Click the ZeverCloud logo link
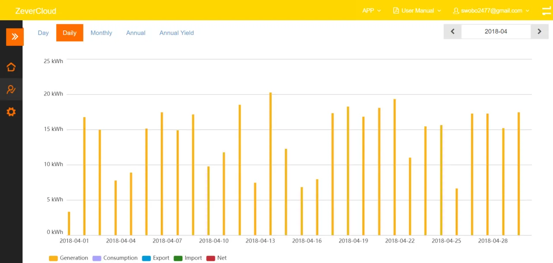Viewport: 553px width, 263px height. click(x=35, y=11)
